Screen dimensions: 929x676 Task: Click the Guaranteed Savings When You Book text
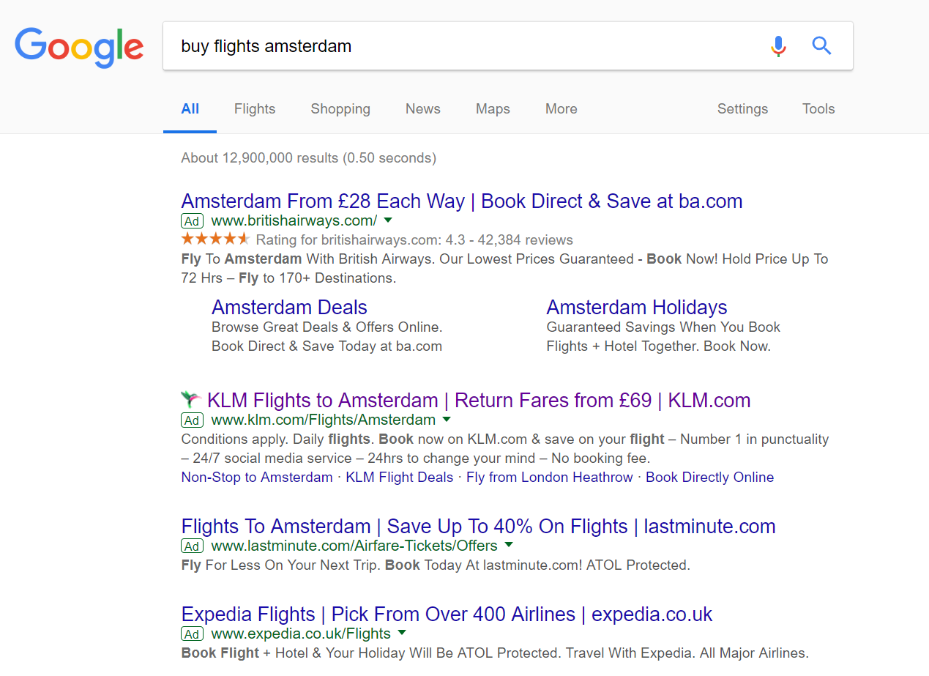point(663,327)
